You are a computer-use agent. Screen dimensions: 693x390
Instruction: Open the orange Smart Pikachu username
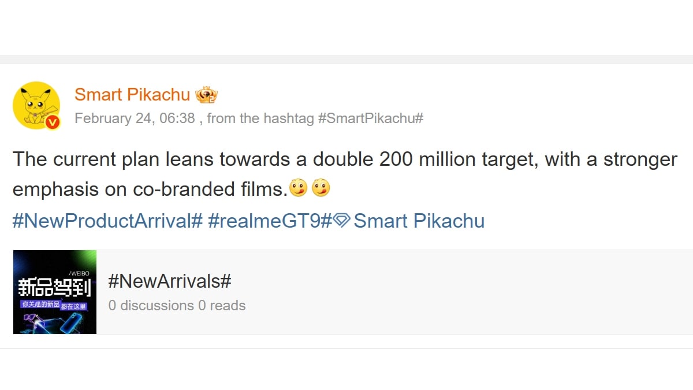point(132,94)
